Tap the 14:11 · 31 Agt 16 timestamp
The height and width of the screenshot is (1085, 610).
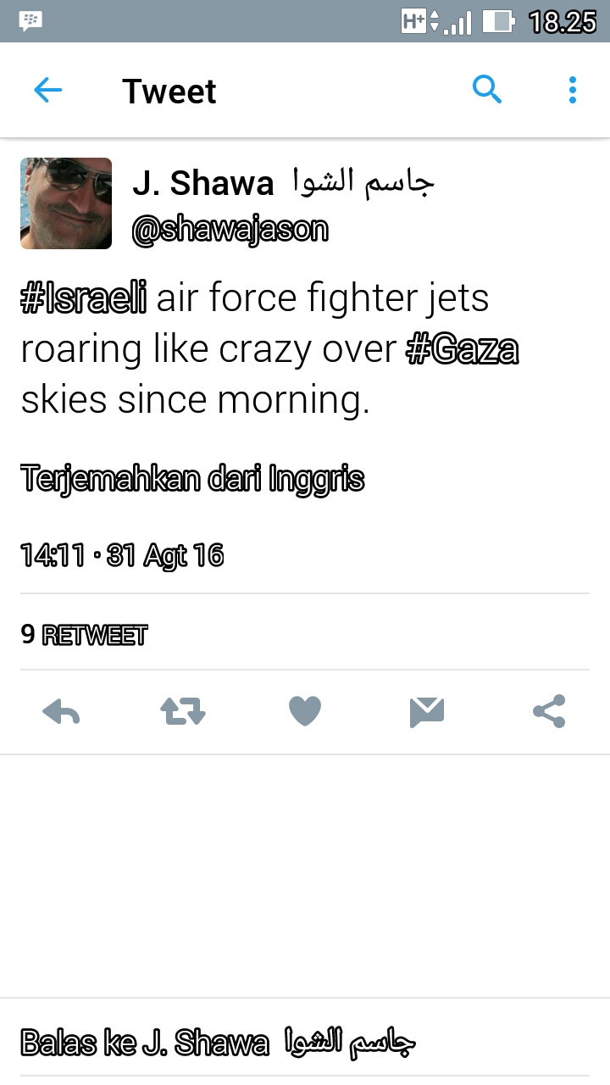122,556
